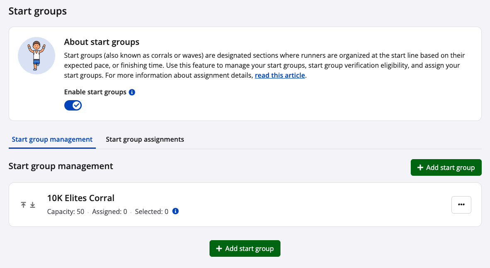490x268 pixels.
Task: Click the top-right Add start group button
Action: 446,167
